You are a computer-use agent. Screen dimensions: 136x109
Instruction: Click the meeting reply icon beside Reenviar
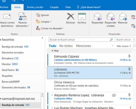point(133,17)
